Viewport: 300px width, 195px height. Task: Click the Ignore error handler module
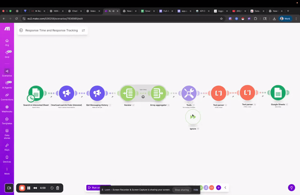pos(193,117)
